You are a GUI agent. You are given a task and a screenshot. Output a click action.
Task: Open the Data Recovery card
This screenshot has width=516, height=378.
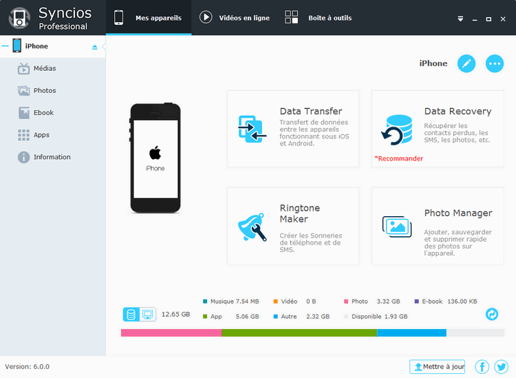(438, 129)
